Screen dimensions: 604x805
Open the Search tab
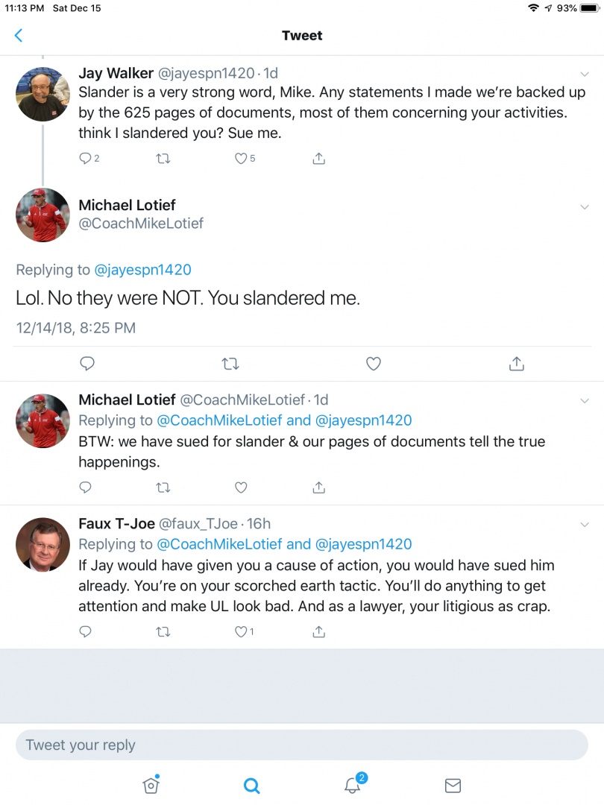pyautogui.click(x=252, y=785)
